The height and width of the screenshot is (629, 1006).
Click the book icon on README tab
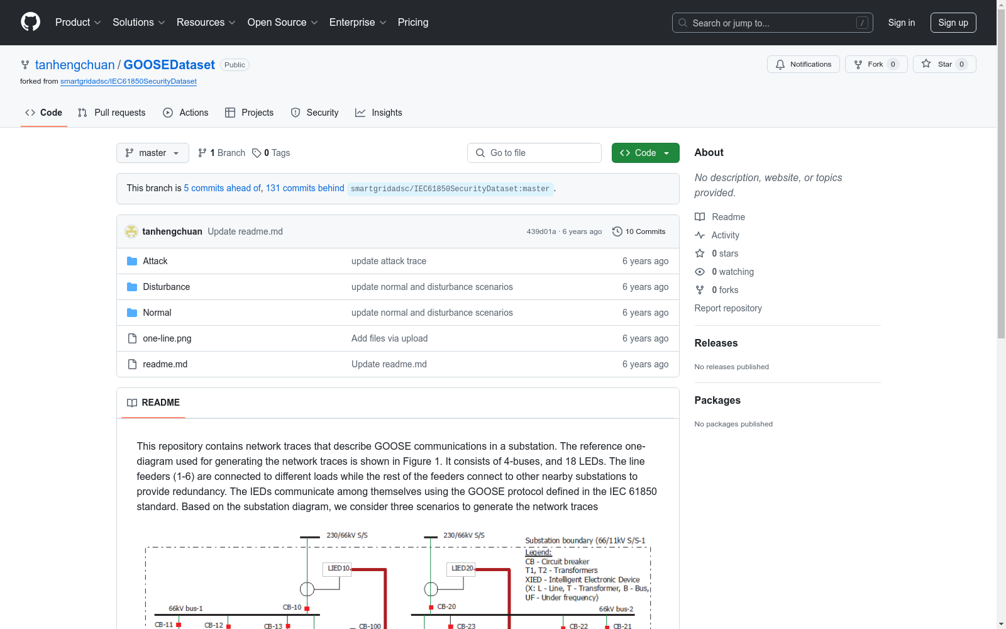click(x=132, y=403)
